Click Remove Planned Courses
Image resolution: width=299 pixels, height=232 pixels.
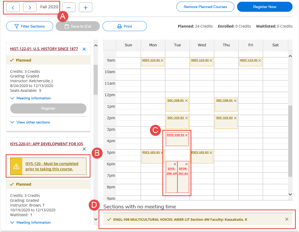(205, 7)
